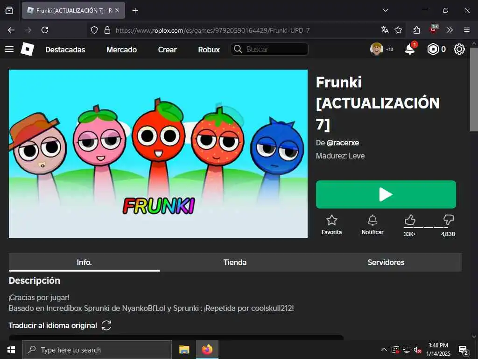Image resolution: width=478 pixels, height=359 pixels.
Task: Focus the Buscar search field
Action: tap(269, 49)
